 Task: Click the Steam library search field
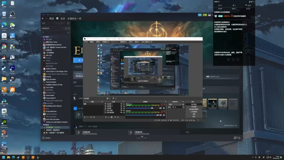pyautogui.click(x=54, y=33)
